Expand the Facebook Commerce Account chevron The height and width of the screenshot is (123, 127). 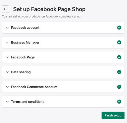[7, 87]
